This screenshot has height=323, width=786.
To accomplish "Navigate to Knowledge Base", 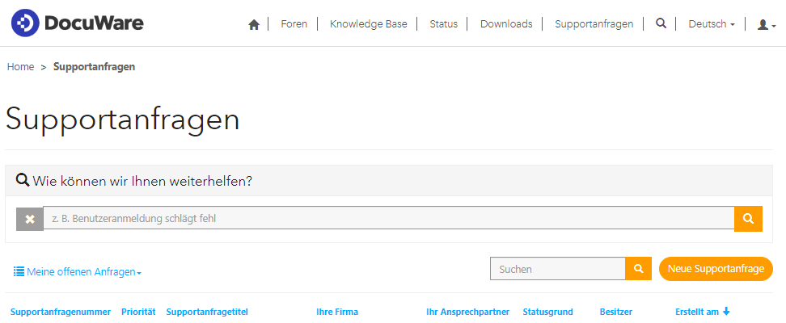I will coord(368,24).
